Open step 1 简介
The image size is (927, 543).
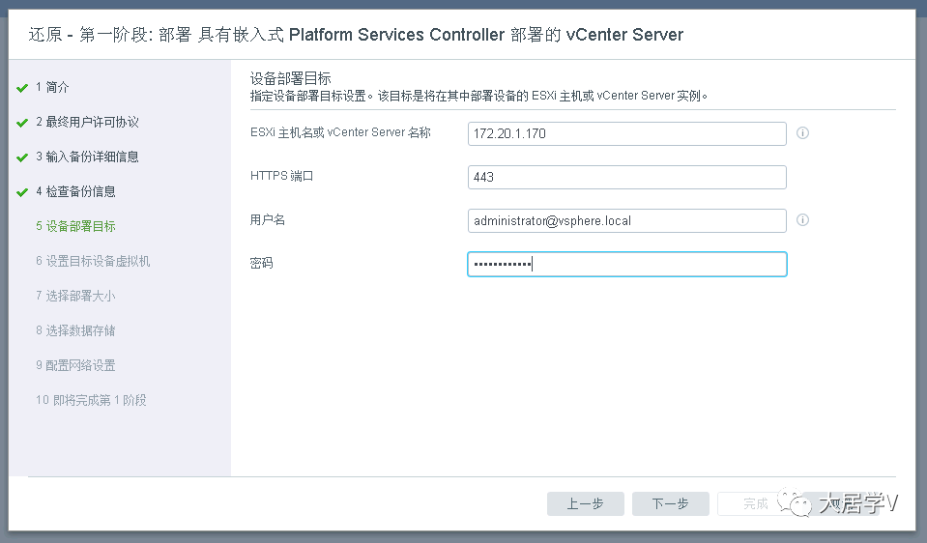coord(52,88)
